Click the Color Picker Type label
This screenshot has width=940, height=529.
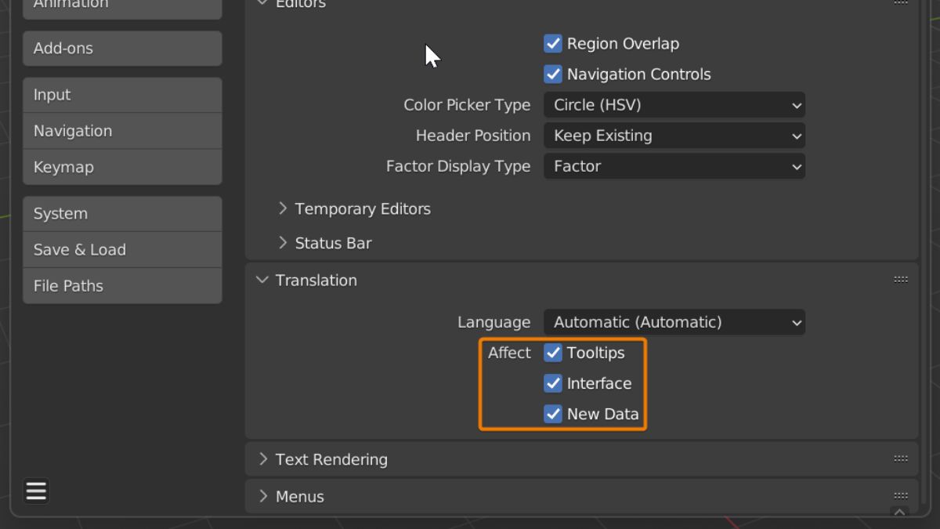pyautogui.click(x=467, y=105)
